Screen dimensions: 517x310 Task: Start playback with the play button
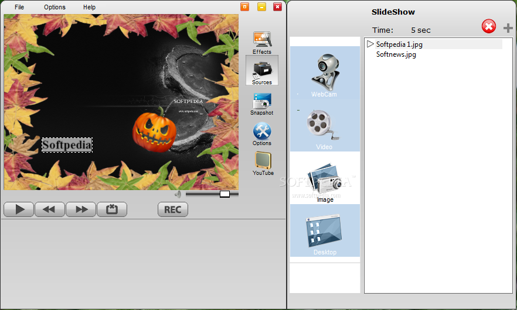[19, 209]
